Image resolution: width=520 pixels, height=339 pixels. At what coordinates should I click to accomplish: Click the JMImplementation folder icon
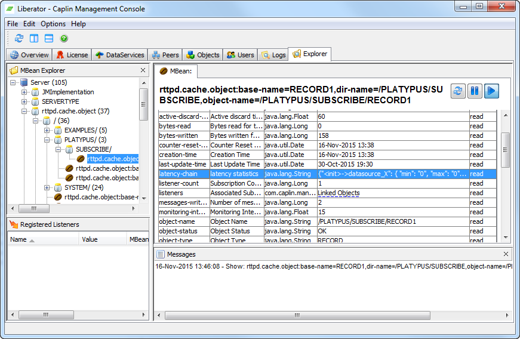[x=35, y=92]
